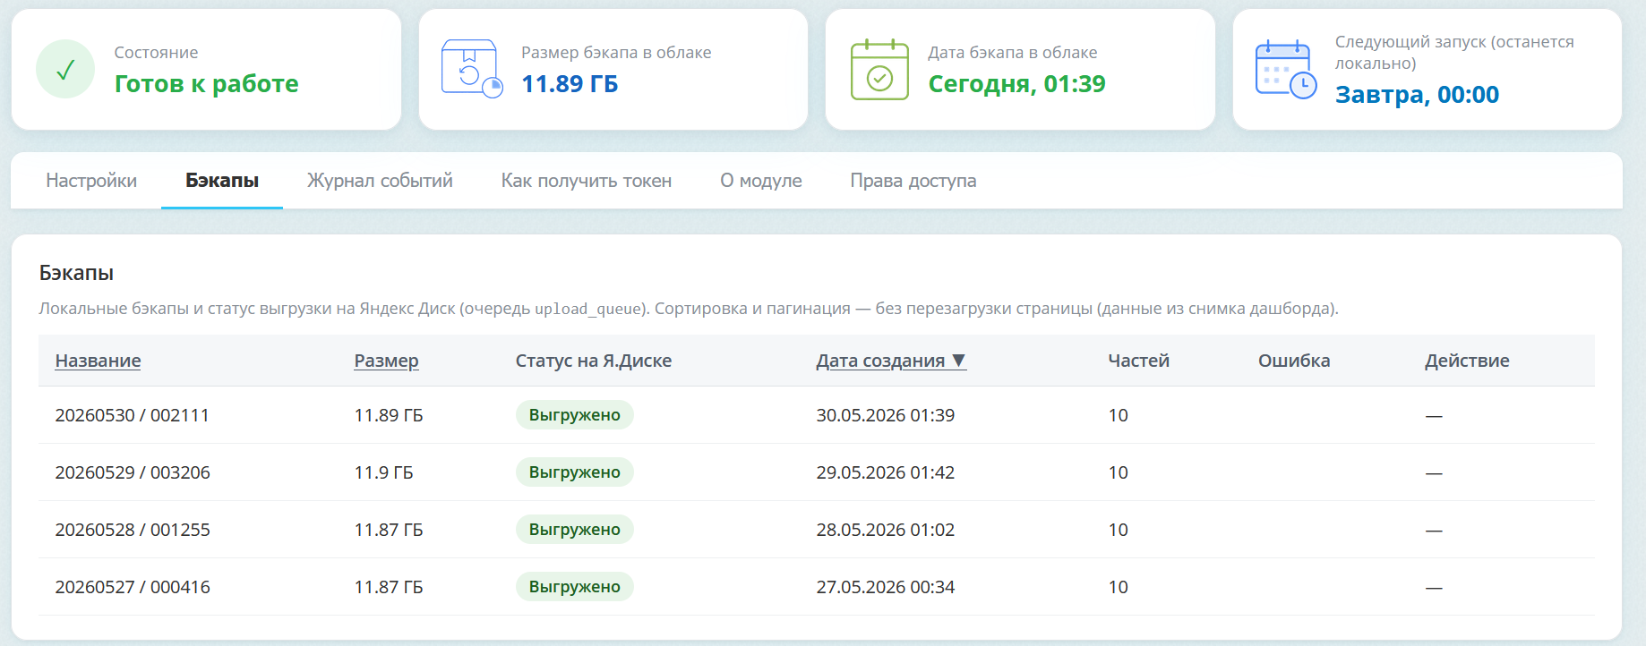Open the Права доступа tab
The image size is (1646, 646).
(913, 181)
